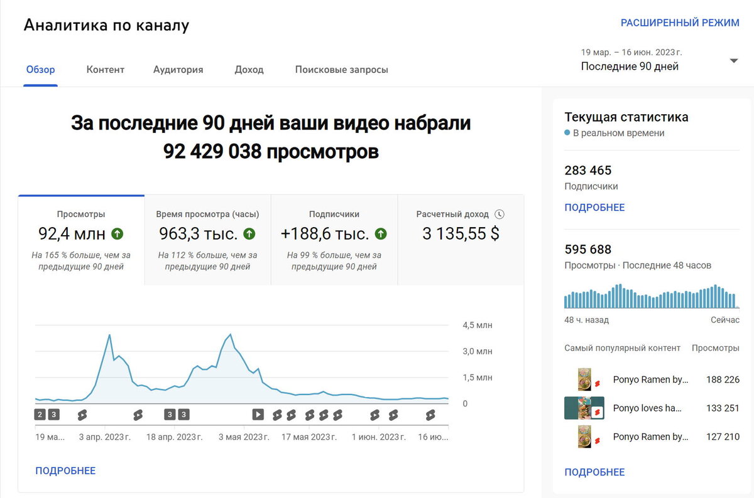The image size is (754, 498).
Task: Click the green up arrow beside 963,3 тыс.
Action: [x=249, y=234]
